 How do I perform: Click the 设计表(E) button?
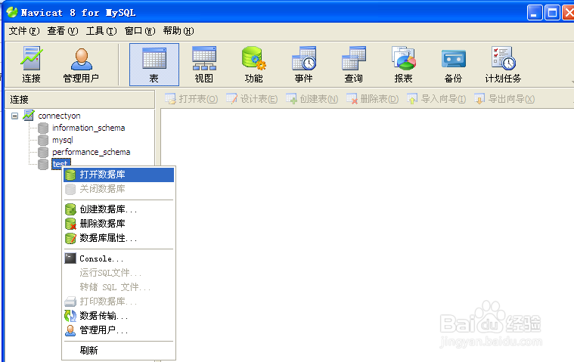(252, 99)
